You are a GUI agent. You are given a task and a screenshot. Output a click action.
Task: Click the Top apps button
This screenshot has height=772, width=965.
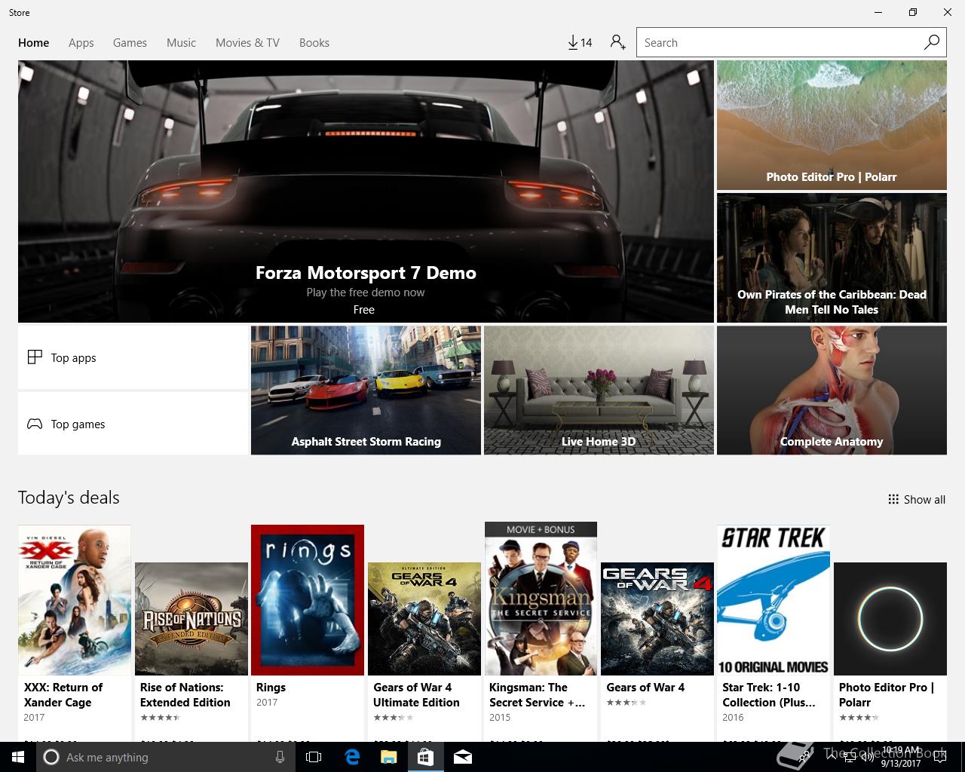(133, 357)
